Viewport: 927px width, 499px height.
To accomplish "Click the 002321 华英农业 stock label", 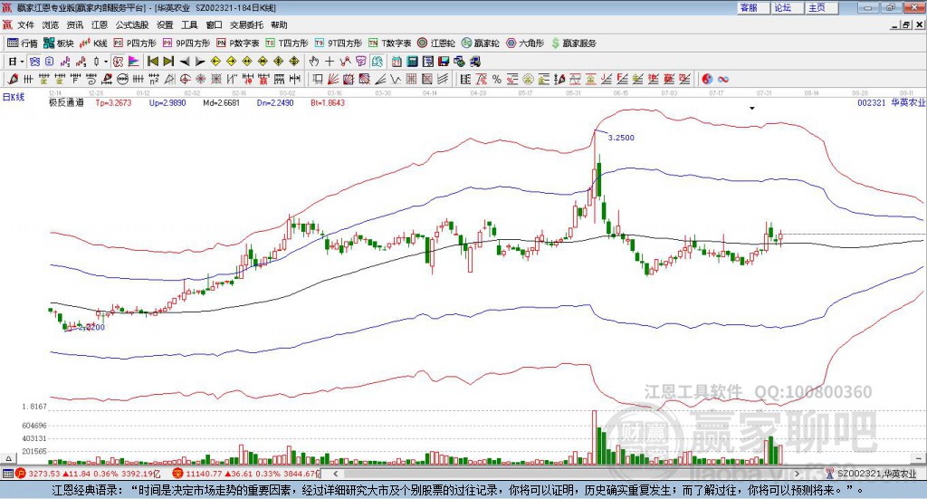I will click(x=891, y=102).
